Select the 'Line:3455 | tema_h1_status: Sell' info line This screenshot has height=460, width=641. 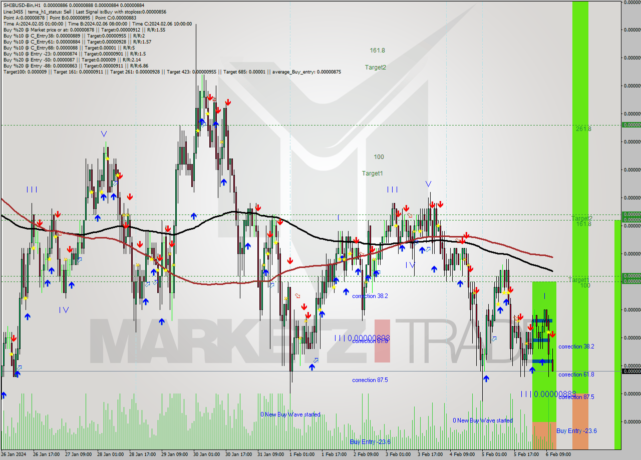pyautogui.click(x=85, y=11)
